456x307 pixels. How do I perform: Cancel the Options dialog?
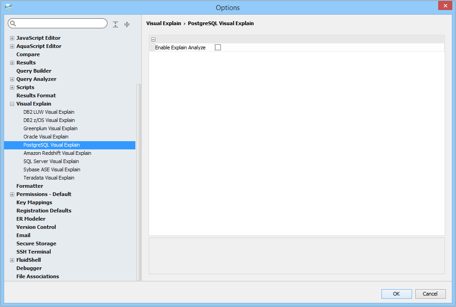430,294
